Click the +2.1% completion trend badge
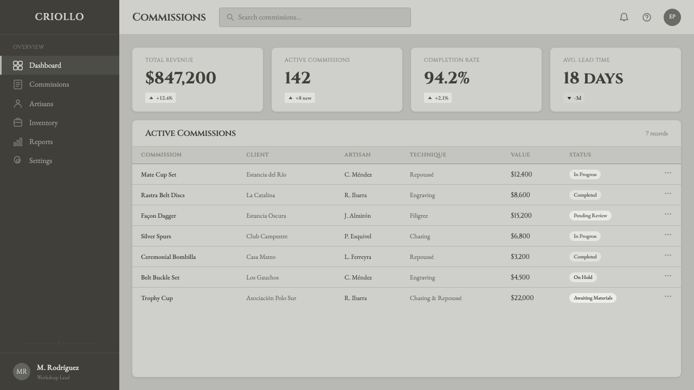694x390 pixels. pos(438,98)
